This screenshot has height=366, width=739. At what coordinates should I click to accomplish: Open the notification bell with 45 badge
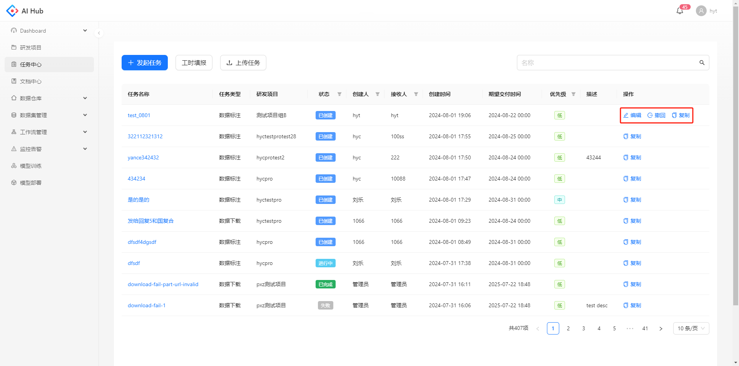pyautogui.click(x=680, y=11)
